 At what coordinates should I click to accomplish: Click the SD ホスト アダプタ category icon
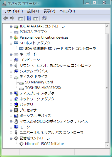[x=16, y=43]
